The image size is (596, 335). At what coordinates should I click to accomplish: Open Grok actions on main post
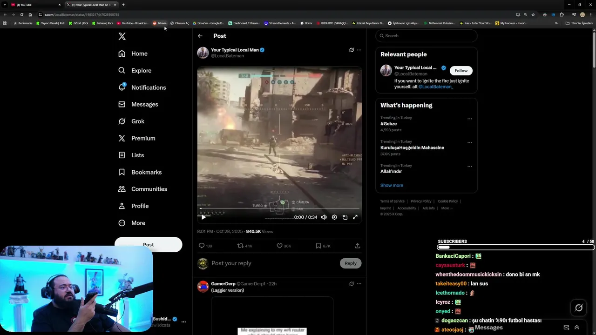(x=352, y=50)
